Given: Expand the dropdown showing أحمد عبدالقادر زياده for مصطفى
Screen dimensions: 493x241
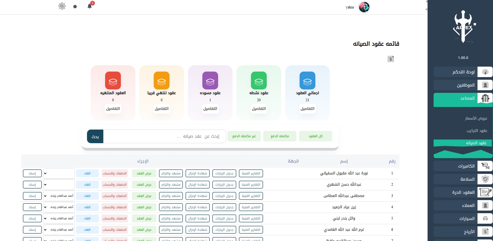Looking at the screenshot, I should pos(59,196).
